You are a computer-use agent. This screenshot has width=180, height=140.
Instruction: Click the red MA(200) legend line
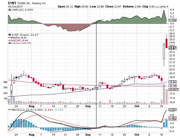tap(10, 40)
